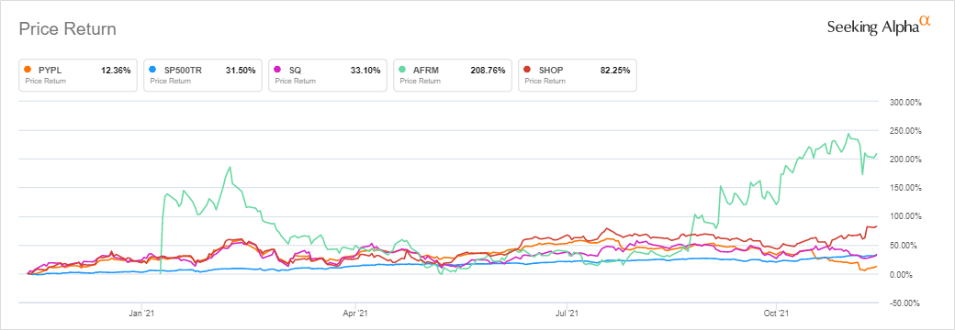The image size is (955, 330).
Task: Toggle the SP500TR price return legend card
Action: [203, 75]
